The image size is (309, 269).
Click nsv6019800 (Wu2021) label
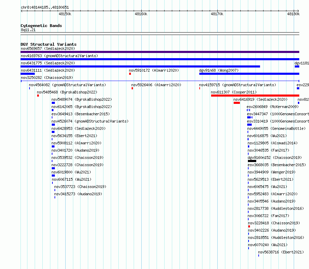click(x=71, y=172)
